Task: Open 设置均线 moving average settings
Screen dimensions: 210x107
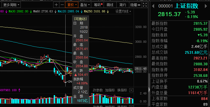Action: click(x=123, y=12)
